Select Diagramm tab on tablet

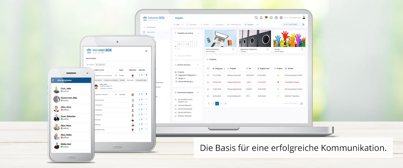pos(100,64)
